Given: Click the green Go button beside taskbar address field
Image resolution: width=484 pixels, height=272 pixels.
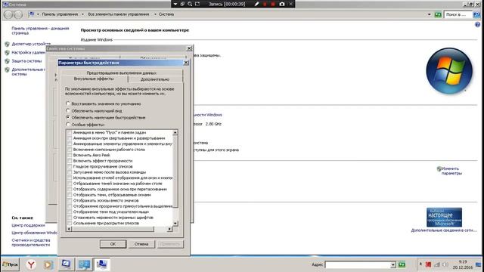Looking at the screenshot, I should [402, 264].
